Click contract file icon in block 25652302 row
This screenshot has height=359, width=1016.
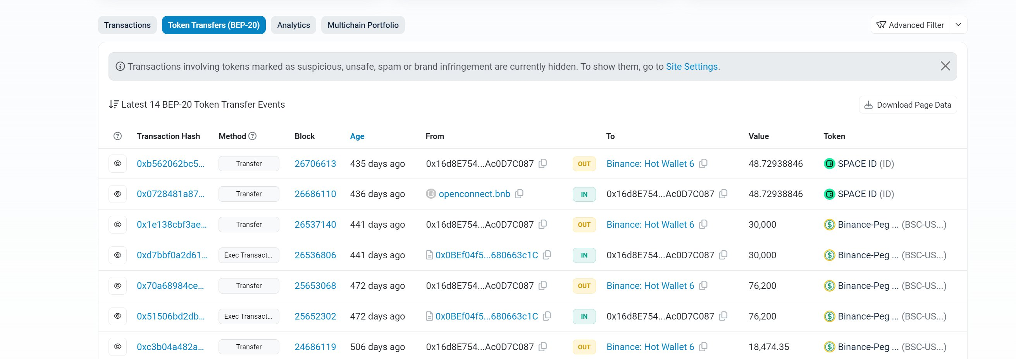pos(429,316)
